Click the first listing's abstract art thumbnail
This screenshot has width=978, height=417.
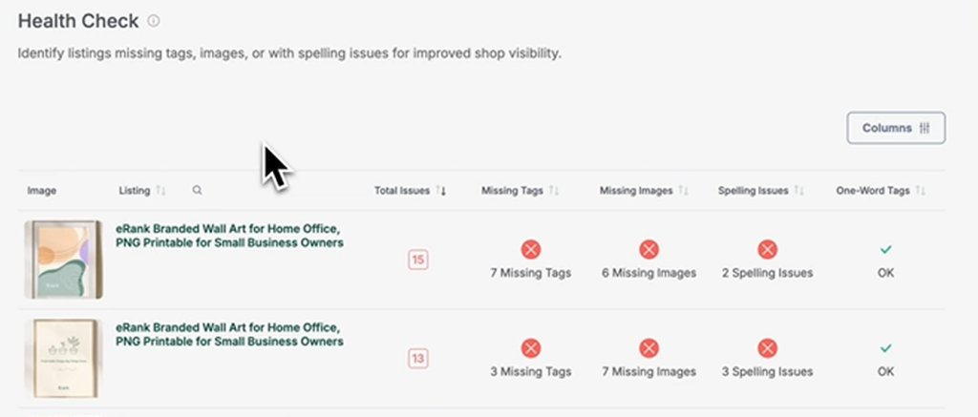click(x=63, y=259)
